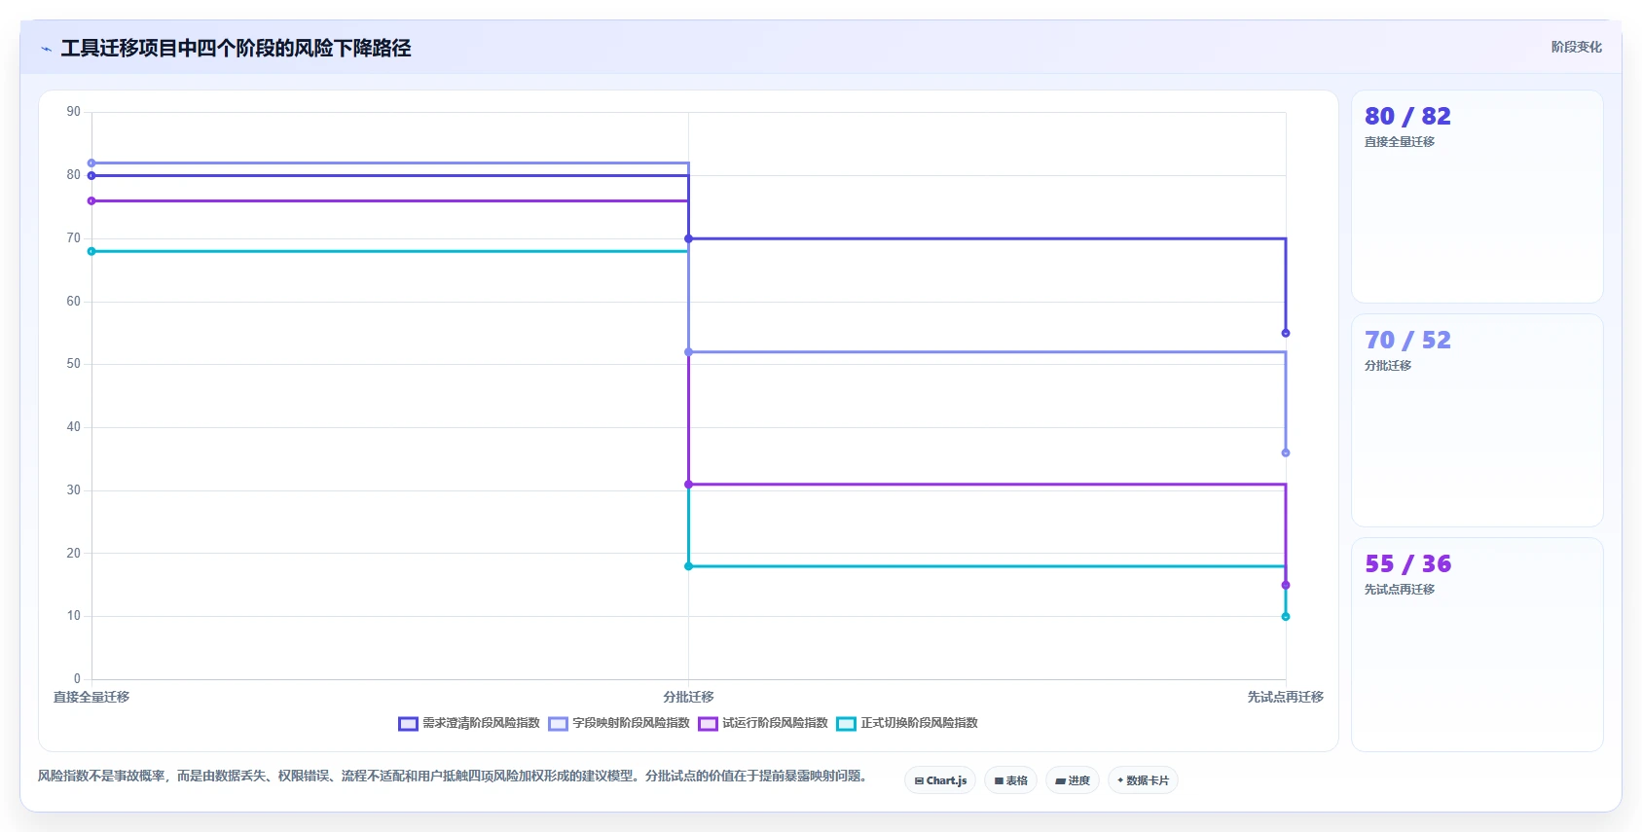Click the 阶段变化 label in the header
This screenshot has height=832, width=1642.
[x=1576, y=47]
